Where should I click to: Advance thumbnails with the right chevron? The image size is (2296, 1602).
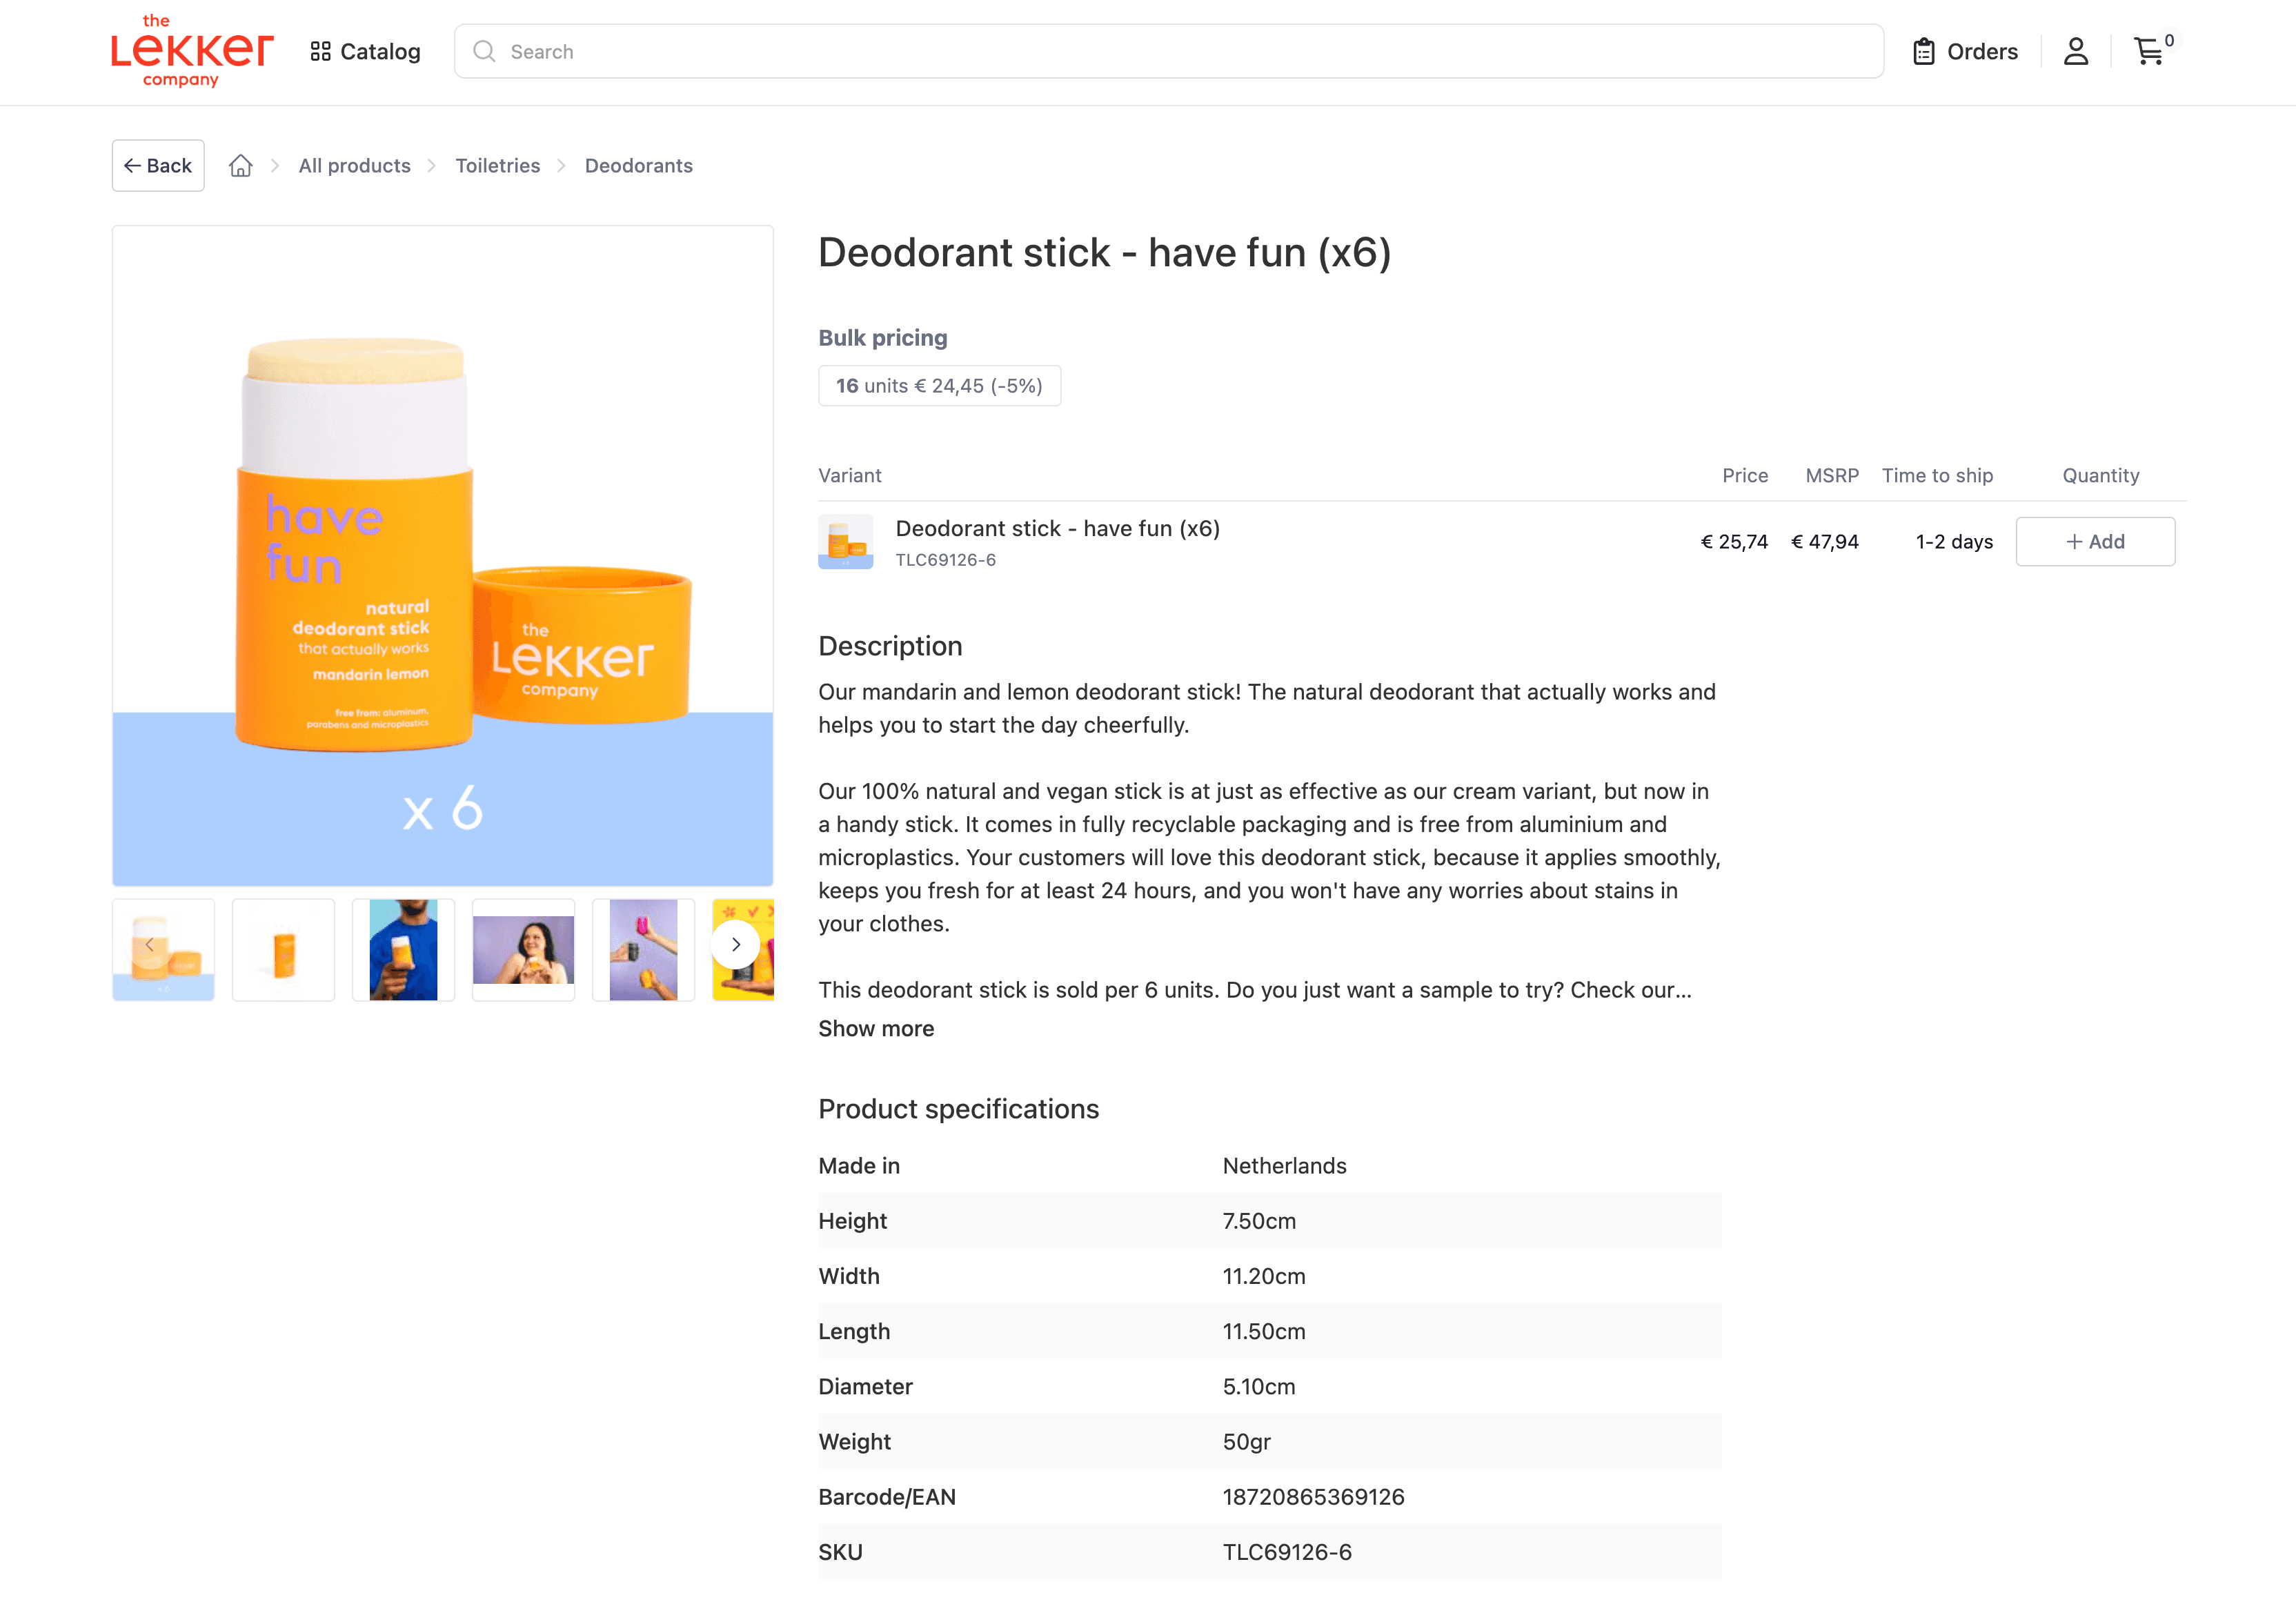point(736,944)
